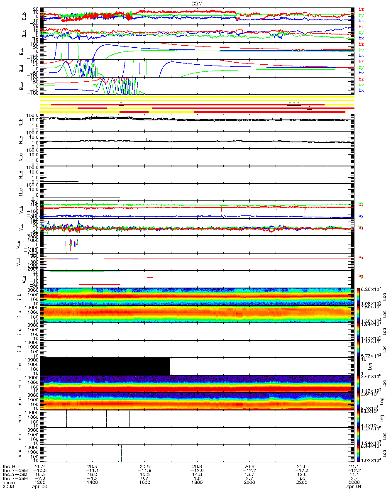Viewport: 386px width, 498px height.
Task: Click the 'V_c' velocity axis label
Action: tap(22, 227)
